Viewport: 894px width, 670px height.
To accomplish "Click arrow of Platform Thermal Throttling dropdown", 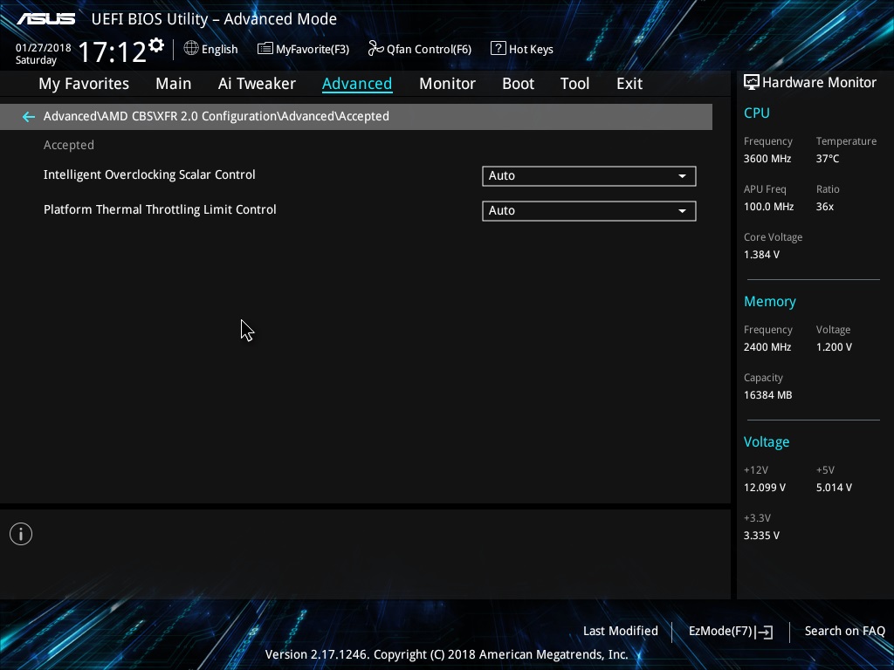I will click(682, 211).
